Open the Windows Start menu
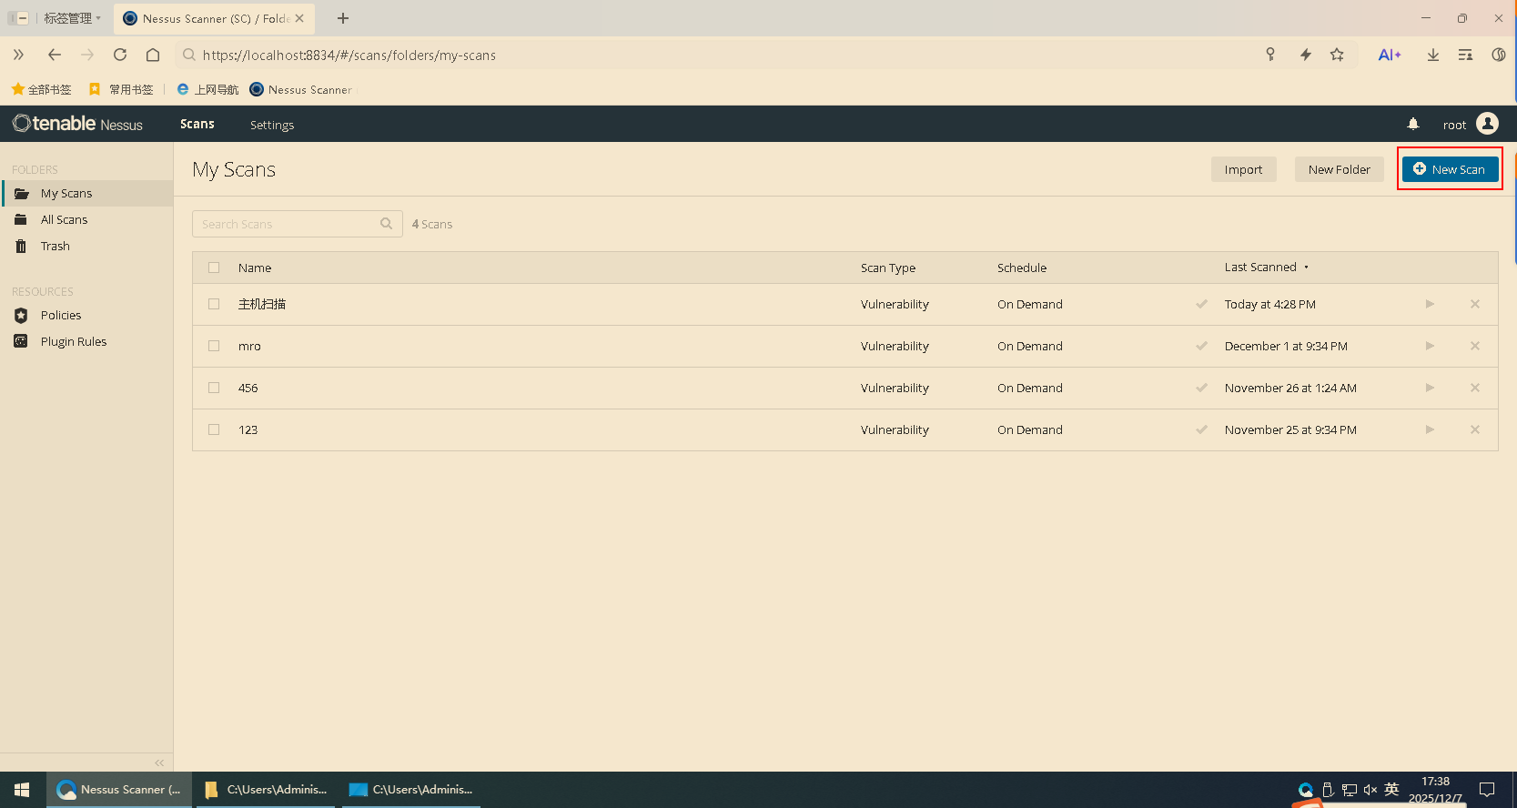Viewport: 1517px width, 808px height. coord(22,790)
